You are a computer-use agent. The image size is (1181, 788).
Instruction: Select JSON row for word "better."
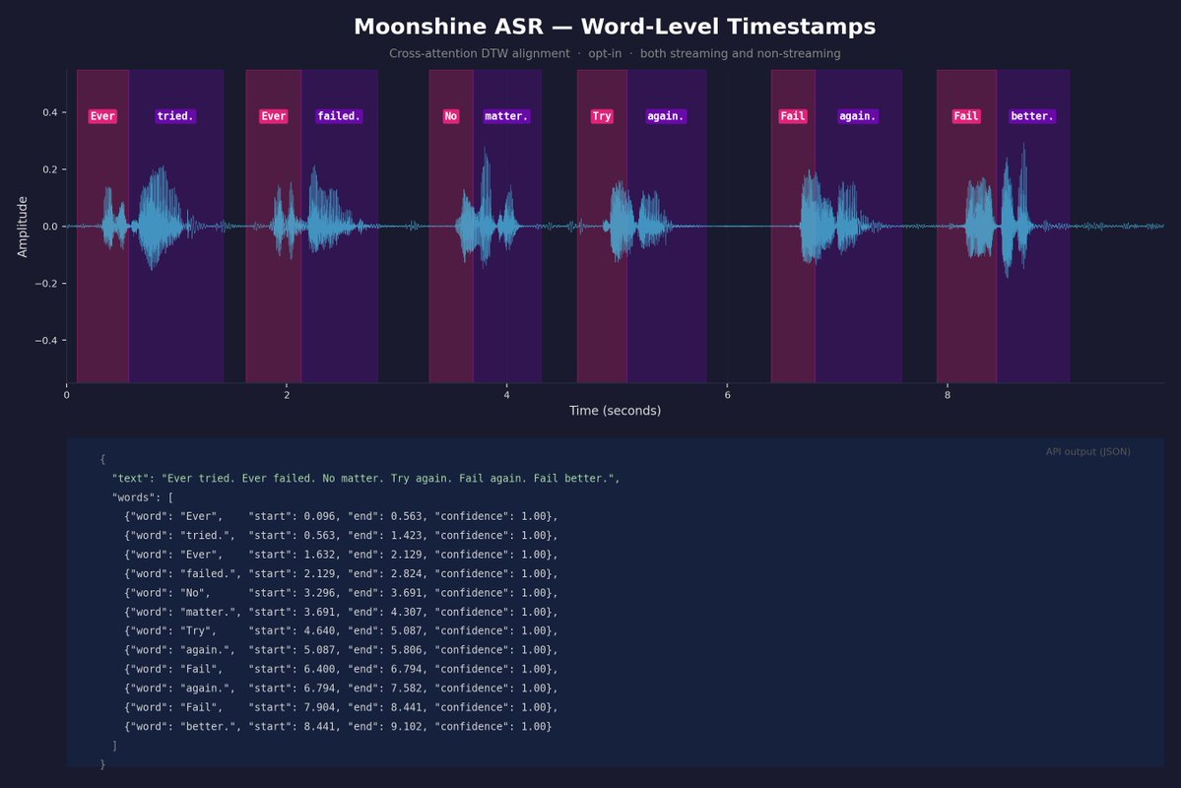click(338, 727)
